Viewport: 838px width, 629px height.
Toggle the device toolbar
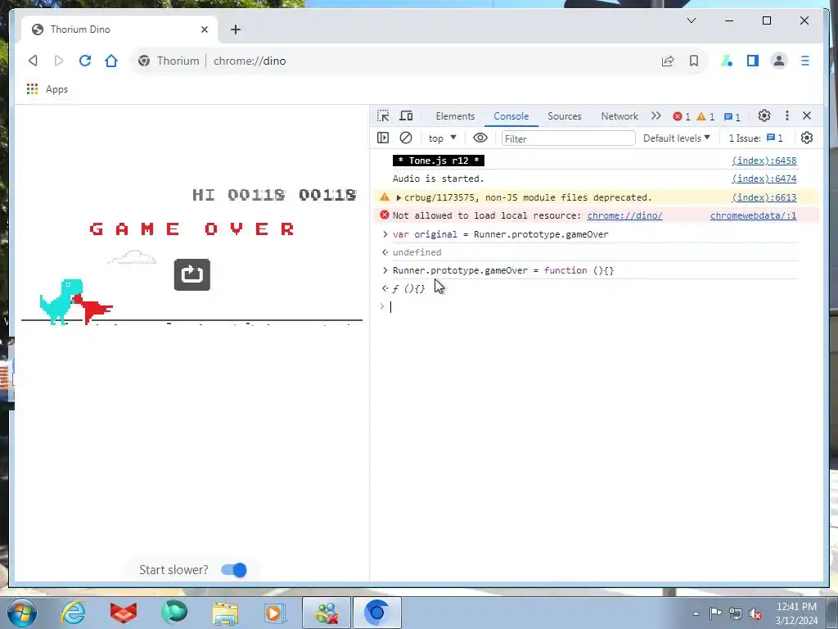[406, 115]
